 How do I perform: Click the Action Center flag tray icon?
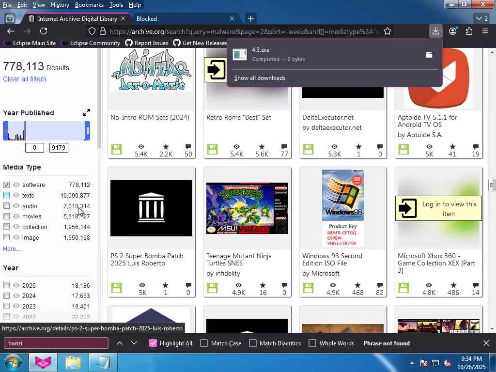pyautogui.click(x=424, y=363)
